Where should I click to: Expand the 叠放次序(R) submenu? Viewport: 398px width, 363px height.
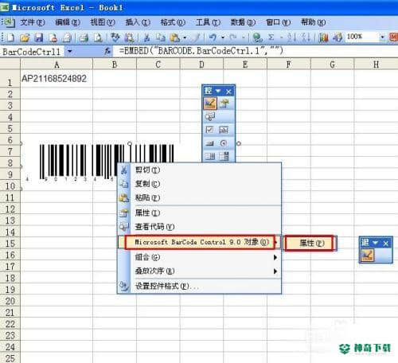pos(275,271)
